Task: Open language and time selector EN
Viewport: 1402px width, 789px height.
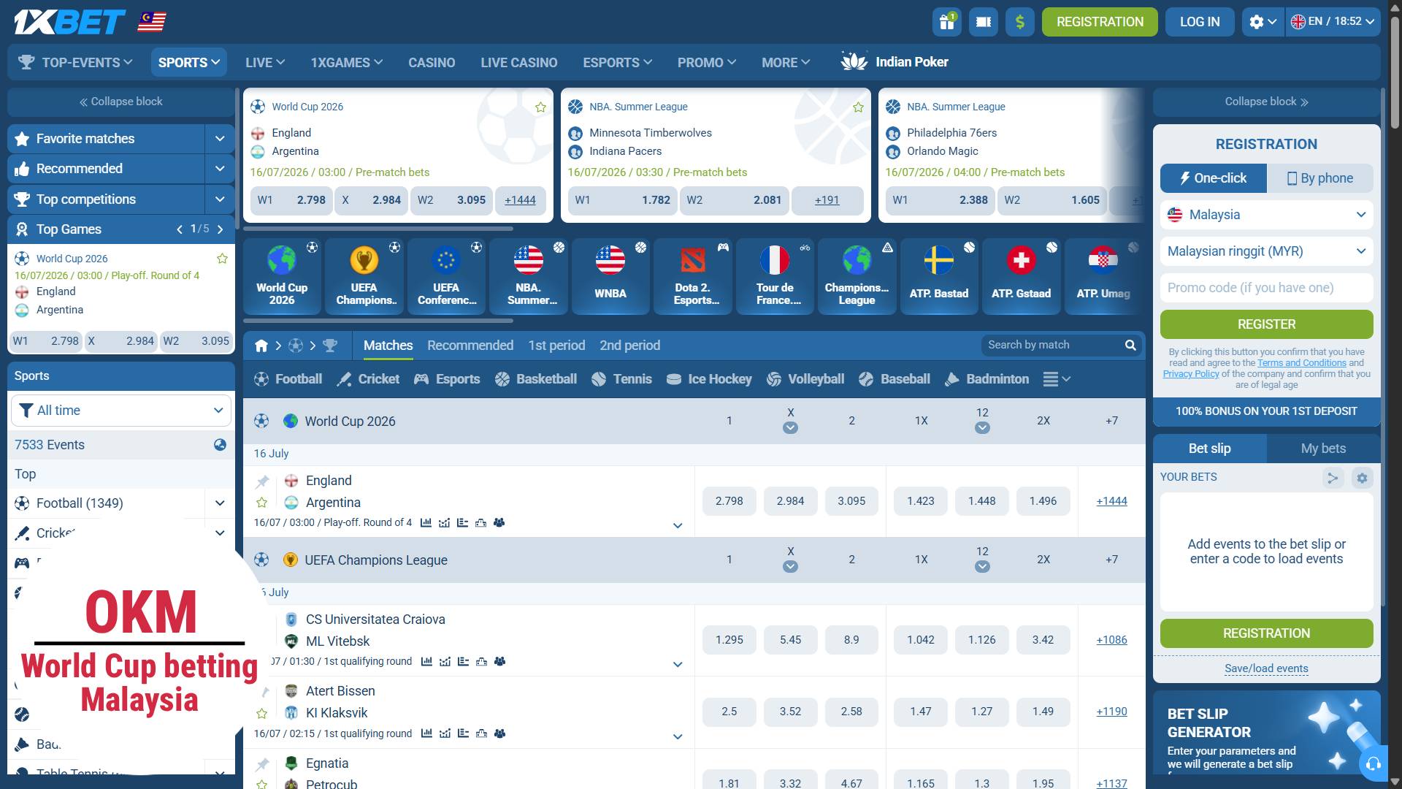Action: (x=1333, y=22)
